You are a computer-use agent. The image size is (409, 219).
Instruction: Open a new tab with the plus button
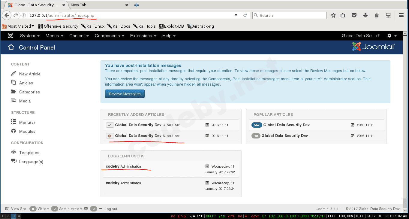pos(137,5)
